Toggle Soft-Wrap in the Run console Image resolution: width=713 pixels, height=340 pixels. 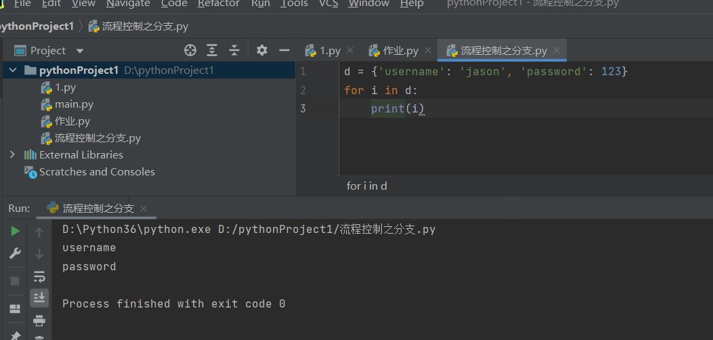click(39, 276)
